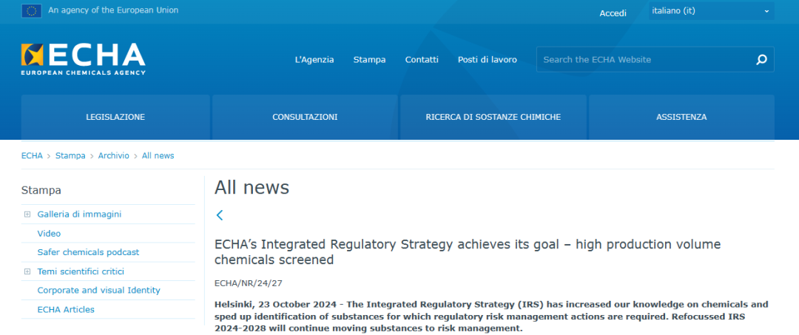Image resolution: width=799 pixels, height=335 pixels.
Task: Open the ASSISTENZA menu
Action: (681, 117)
